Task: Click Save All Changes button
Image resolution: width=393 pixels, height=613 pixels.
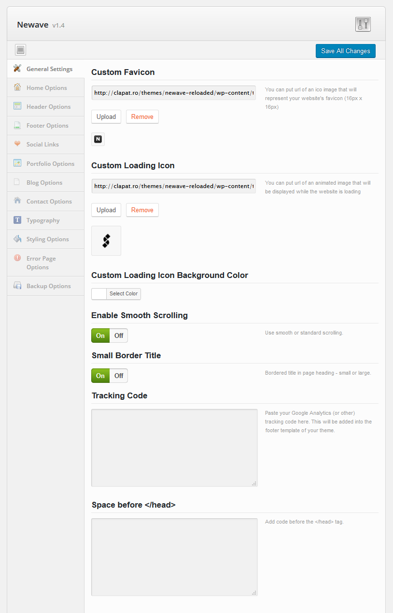Action: pyautogui.click(x=346, y=51)
